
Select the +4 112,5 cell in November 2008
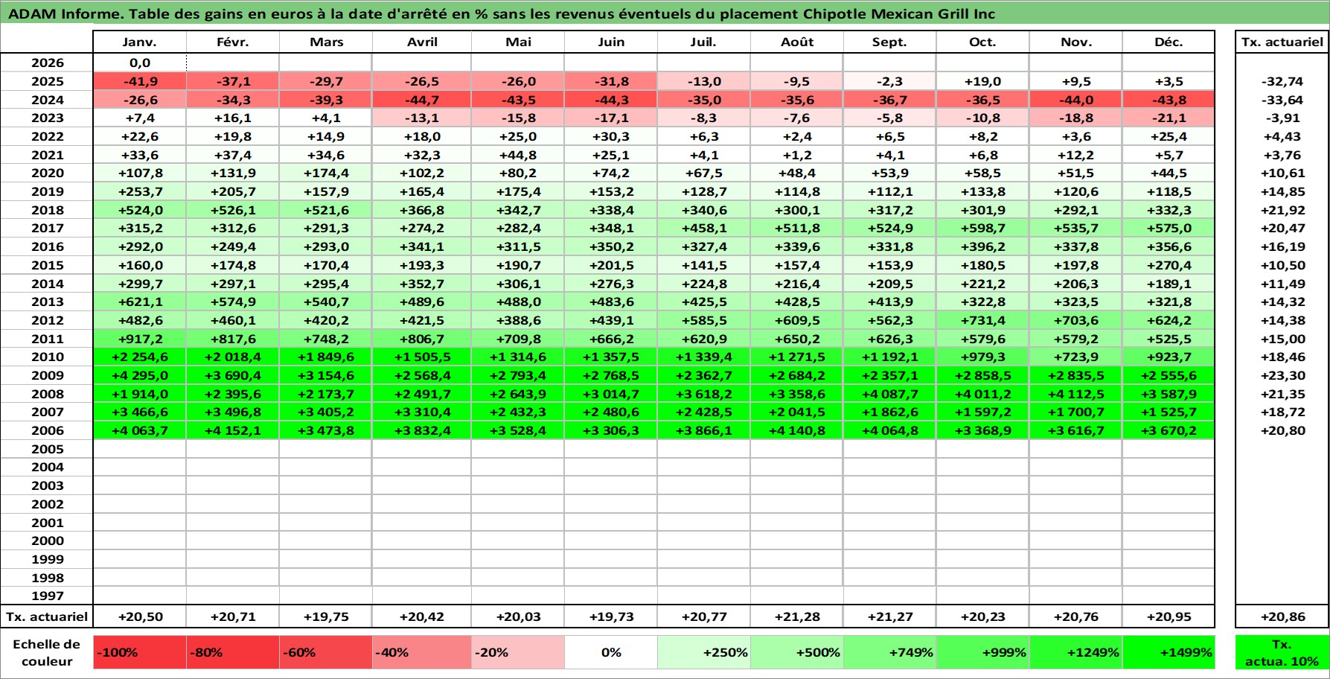[x=1076, y=394]
